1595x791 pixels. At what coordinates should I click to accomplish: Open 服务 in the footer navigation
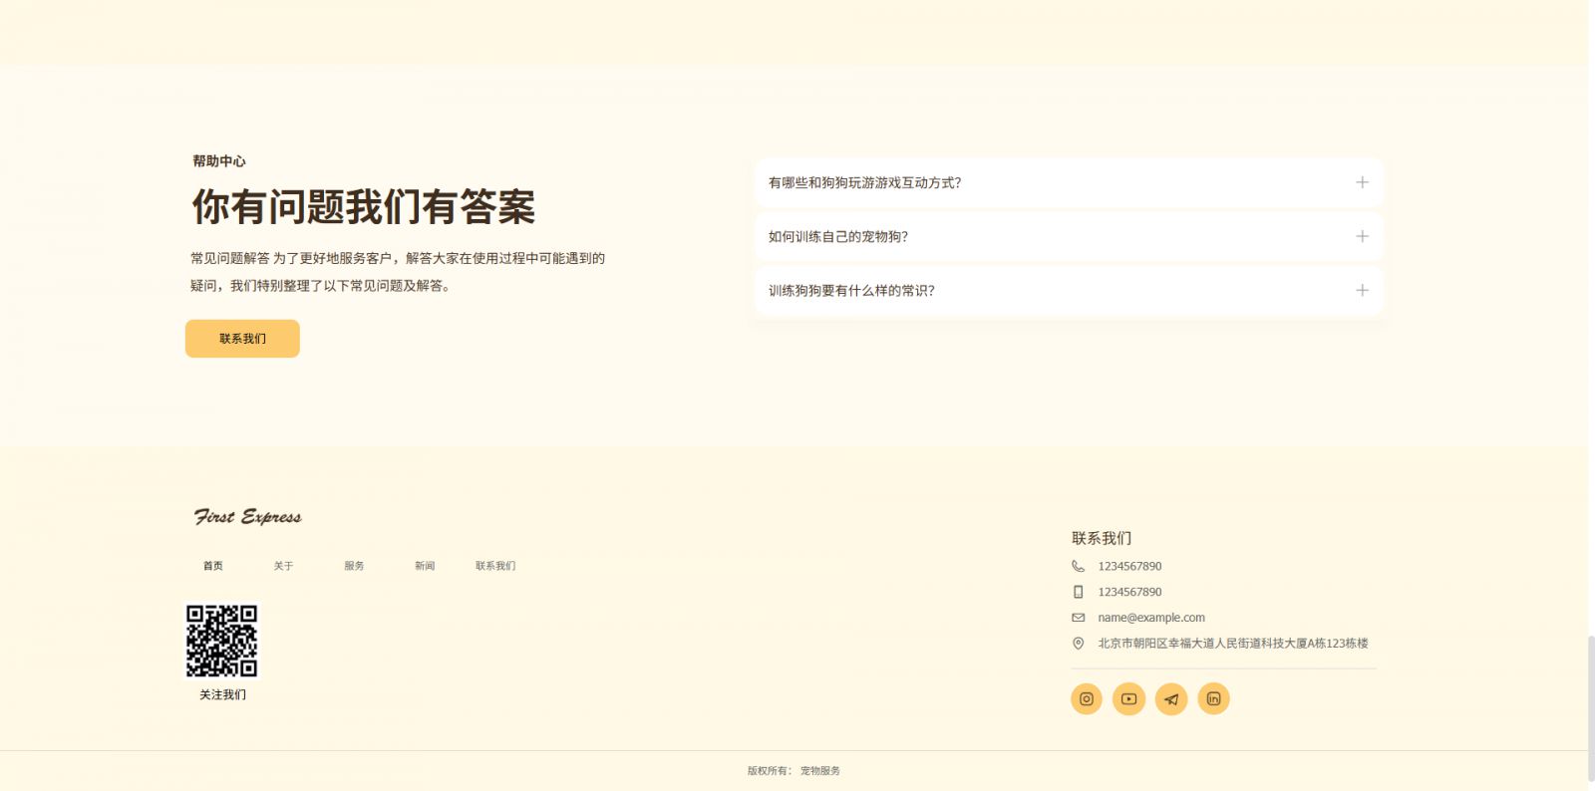(355, 566)
